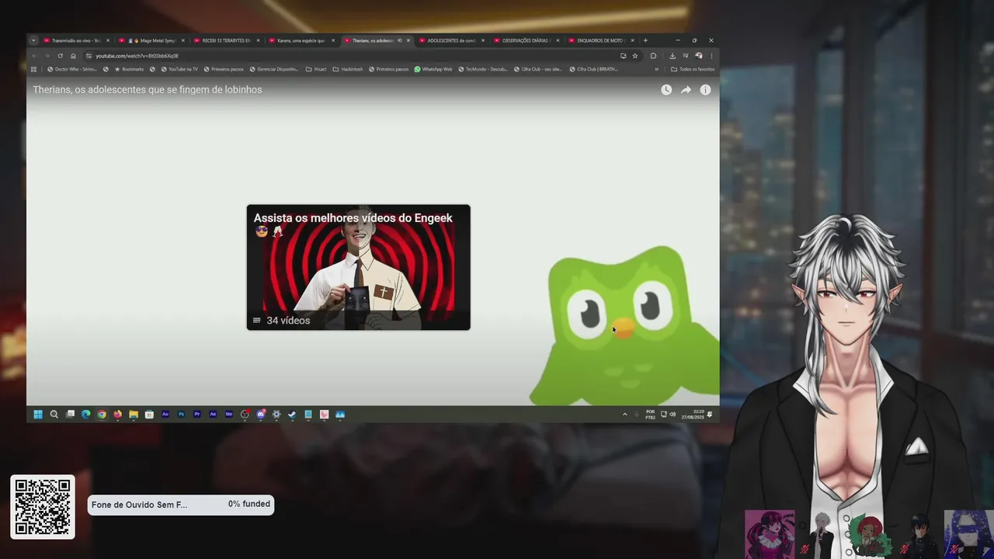This screenshot has width=994, height=559.
Task: Change the POR PTB2 input language
Action: (x=650, y=415)
